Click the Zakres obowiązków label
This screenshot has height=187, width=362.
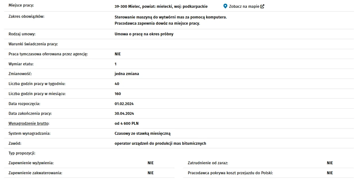[26, 17]
